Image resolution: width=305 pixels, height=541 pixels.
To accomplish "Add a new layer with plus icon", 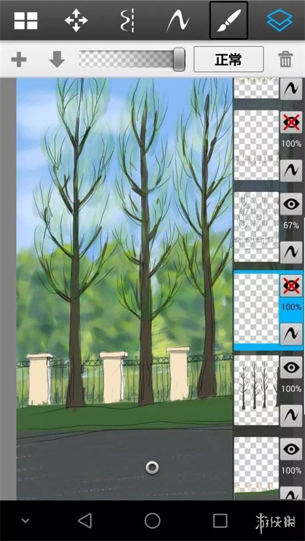I will point(19,60).
